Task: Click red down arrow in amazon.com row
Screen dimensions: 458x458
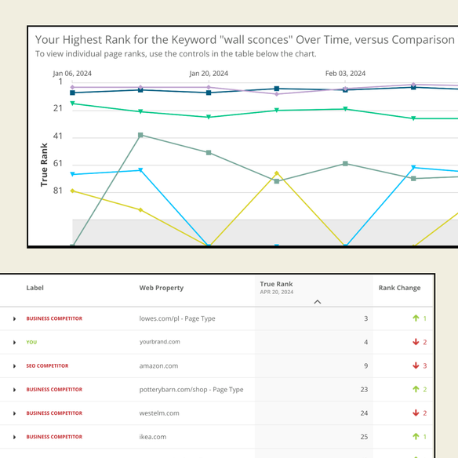Action: click(416, 365)
